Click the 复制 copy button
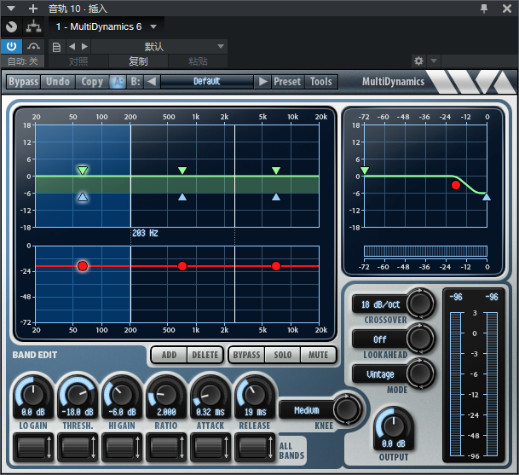 pyautogui.click(x=138, y=61)
